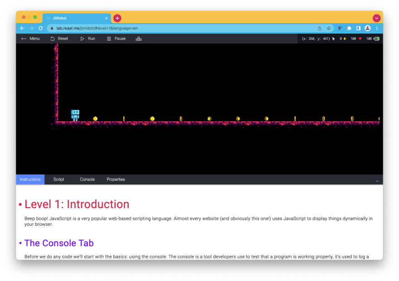This screenshot has width=399, height=281.
Task: Switch to the Instructions tab
Action: 30,179
